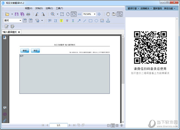Select the typewriter text tool

click(56, 21)
